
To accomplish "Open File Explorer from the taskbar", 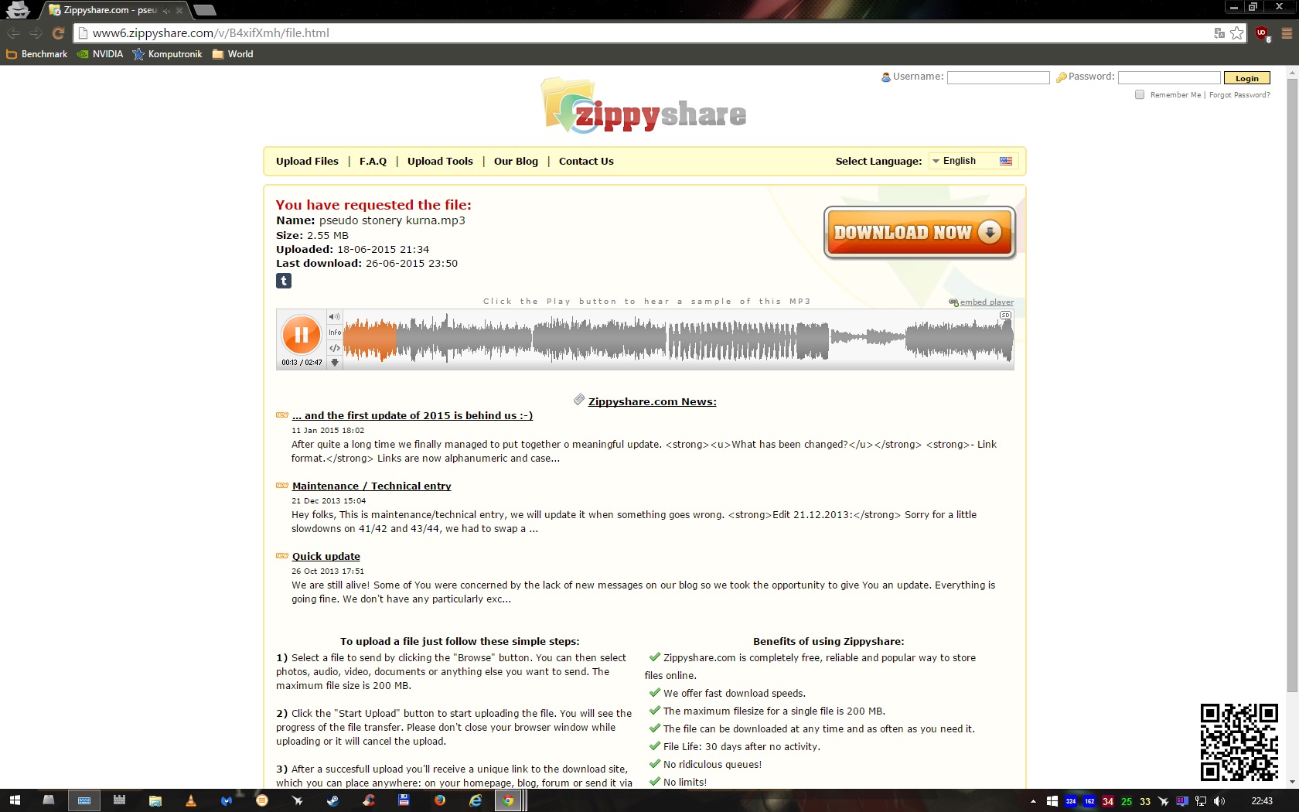I will coord(155,800).
